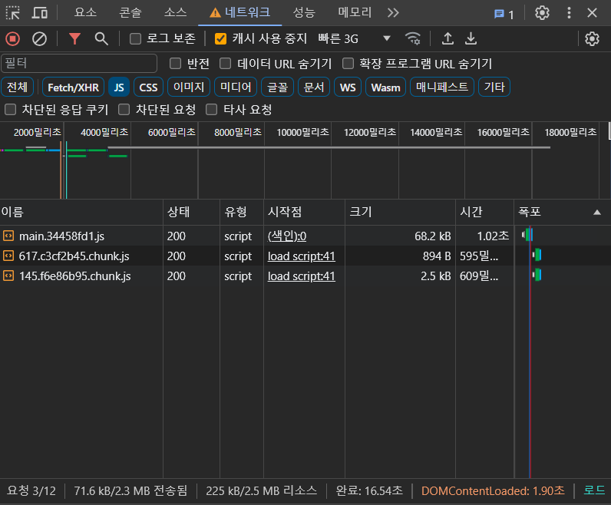The height and width of the screenshot is (505, 611).
Task: Filter by CSS requests
Action: (148, 87)
